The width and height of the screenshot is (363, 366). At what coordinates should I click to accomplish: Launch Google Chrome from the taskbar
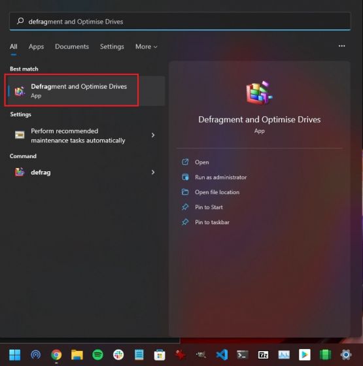pos(56,355)
